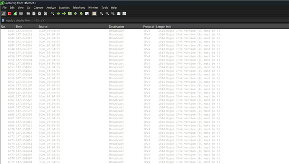Go back in packet history

pos(58,14)
